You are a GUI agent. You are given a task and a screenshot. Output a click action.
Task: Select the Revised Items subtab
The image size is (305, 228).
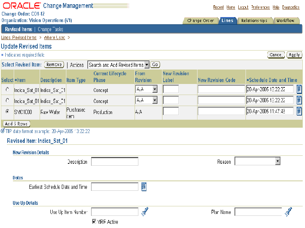pos(19,29)
